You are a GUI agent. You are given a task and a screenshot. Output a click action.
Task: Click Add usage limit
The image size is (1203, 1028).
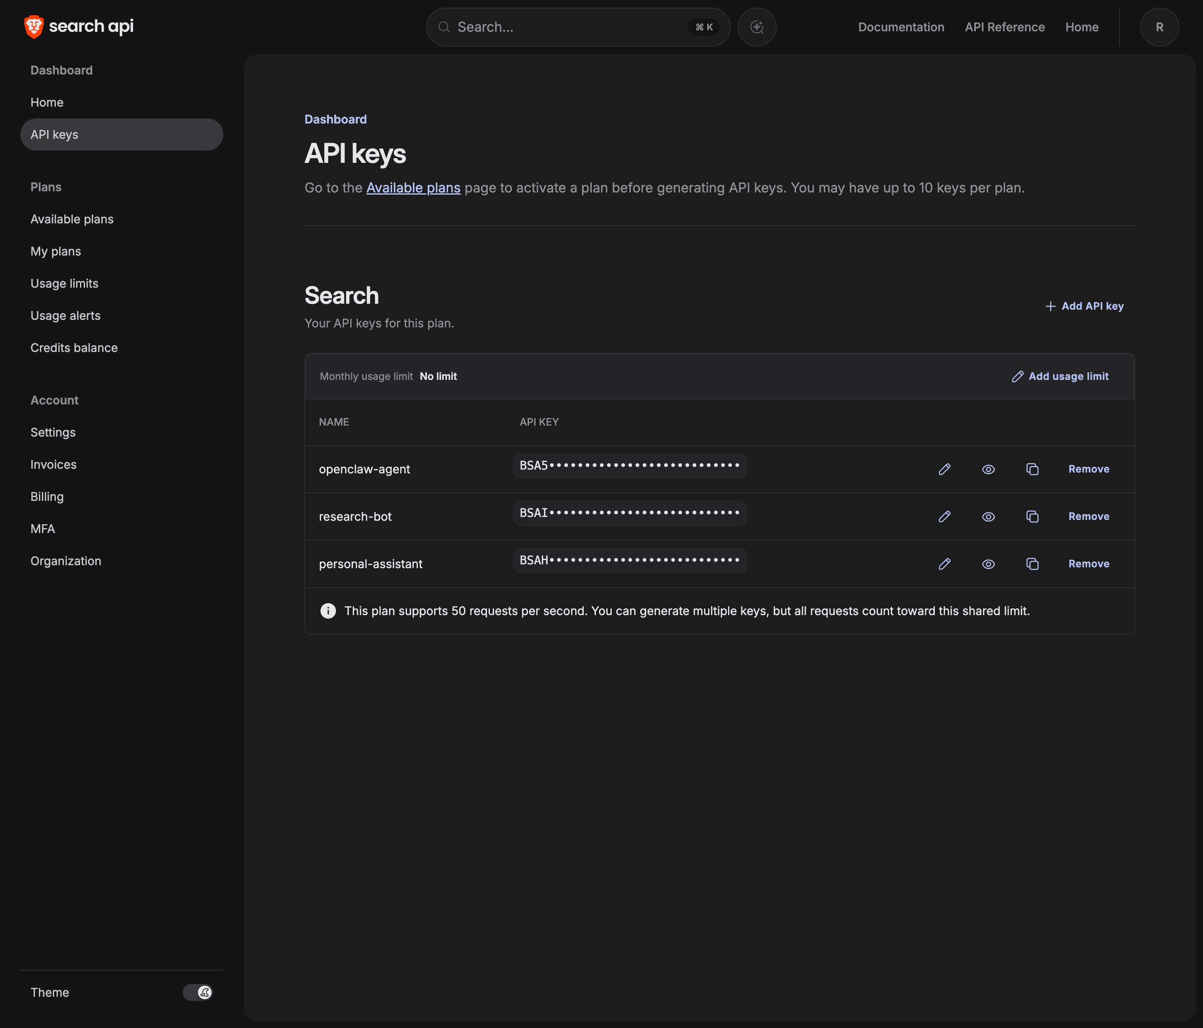1060,377
